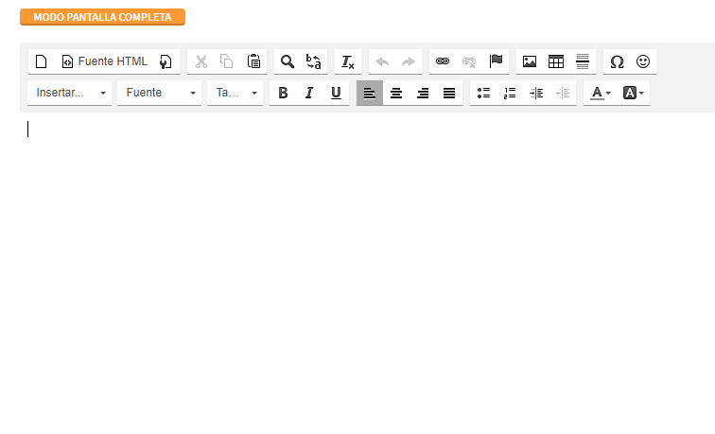This screenshot has height=434, width=715.
Task: Open the find and replace tool
Action: [314, 61]
